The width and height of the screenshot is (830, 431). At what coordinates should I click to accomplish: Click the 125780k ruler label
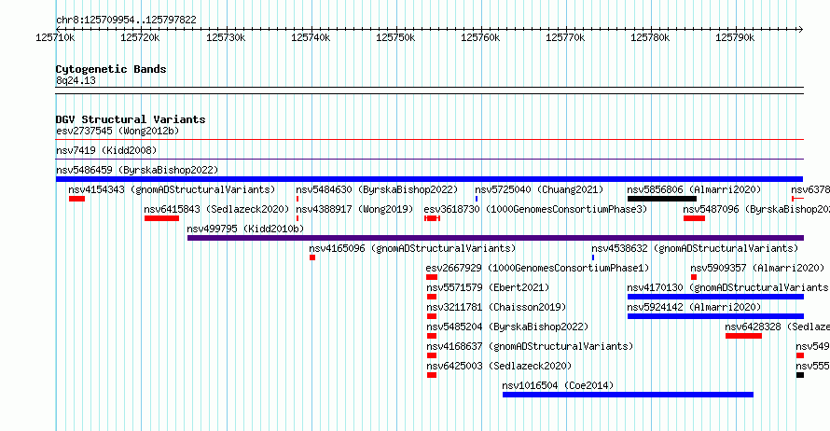[x=650, y=37]
